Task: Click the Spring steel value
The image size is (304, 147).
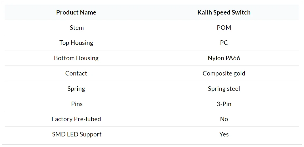Action: coord(224,89)
